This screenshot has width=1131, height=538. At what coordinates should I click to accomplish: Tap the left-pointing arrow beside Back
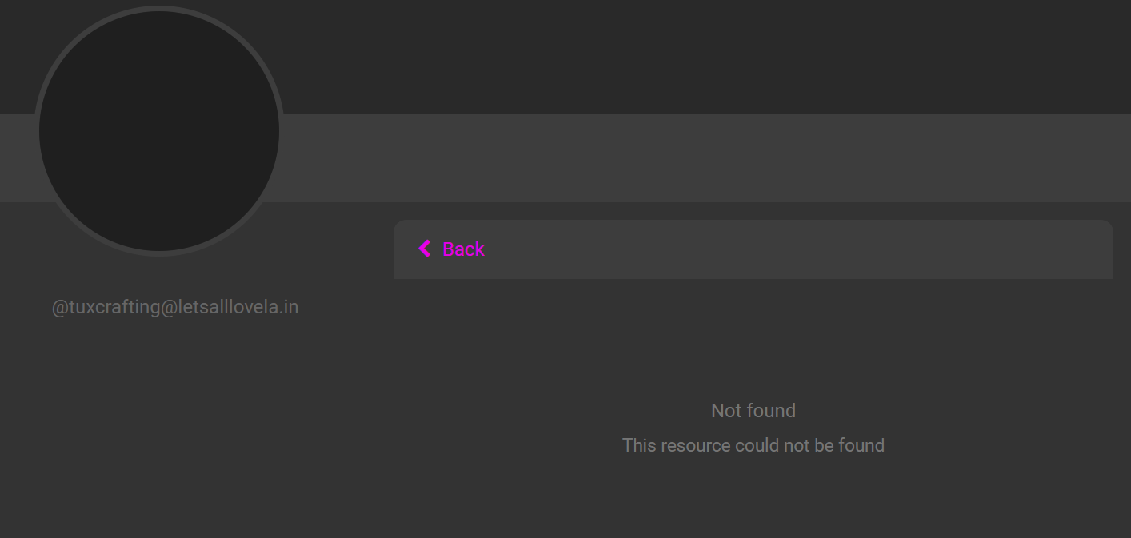(x=425, y=249)
